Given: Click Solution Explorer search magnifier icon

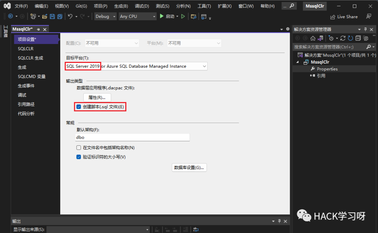Looking at the screenshot, I should coord(368,47).
